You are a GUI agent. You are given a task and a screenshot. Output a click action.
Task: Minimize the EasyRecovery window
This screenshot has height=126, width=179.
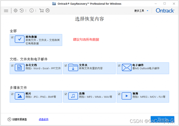click(156, 4)
